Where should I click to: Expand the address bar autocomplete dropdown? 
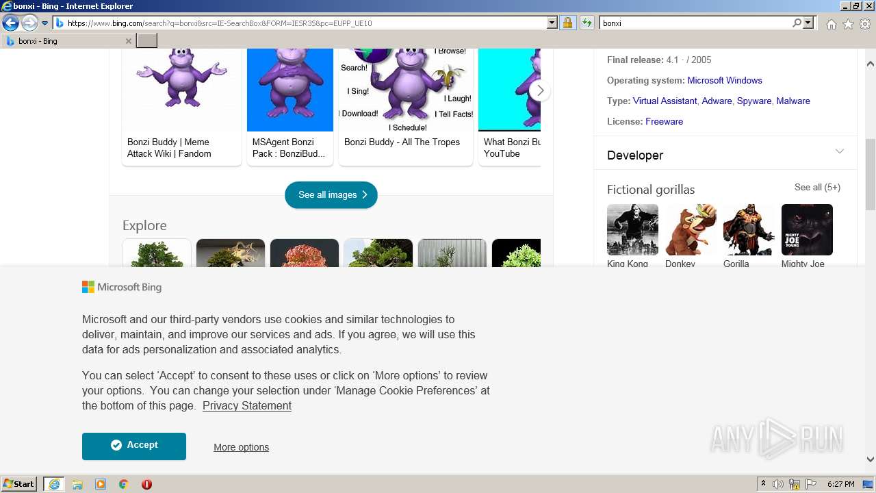[552, 23]
